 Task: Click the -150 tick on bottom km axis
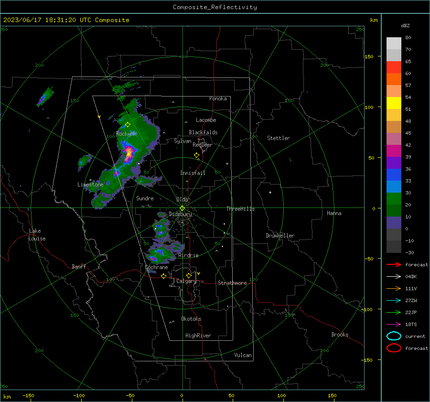(x=29, y=395)
